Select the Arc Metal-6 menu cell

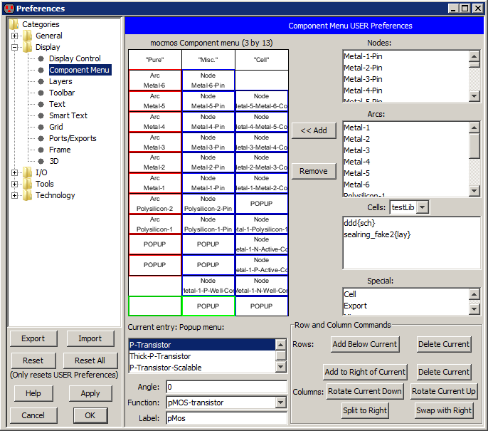click(x=154, y=80)
